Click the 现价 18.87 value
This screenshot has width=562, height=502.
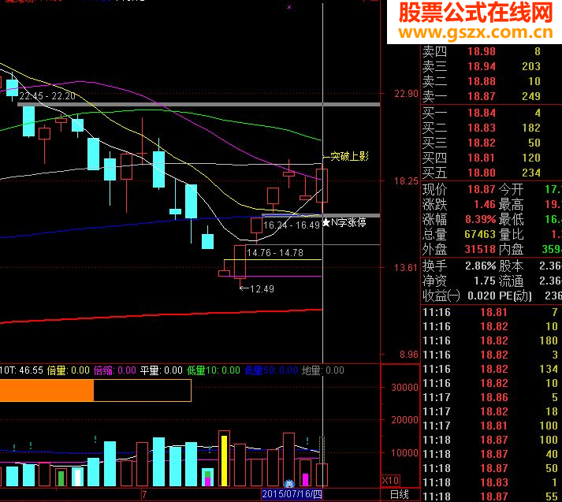pos(482,189)
